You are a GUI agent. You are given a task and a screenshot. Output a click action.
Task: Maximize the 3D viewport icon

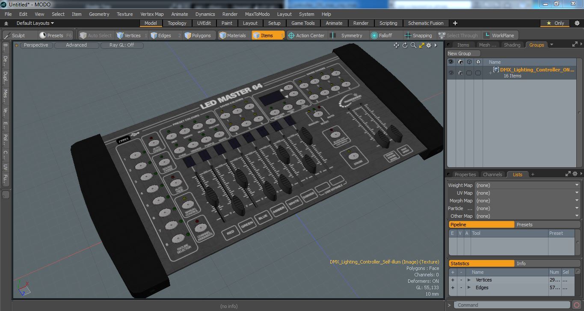click(421, 45)
